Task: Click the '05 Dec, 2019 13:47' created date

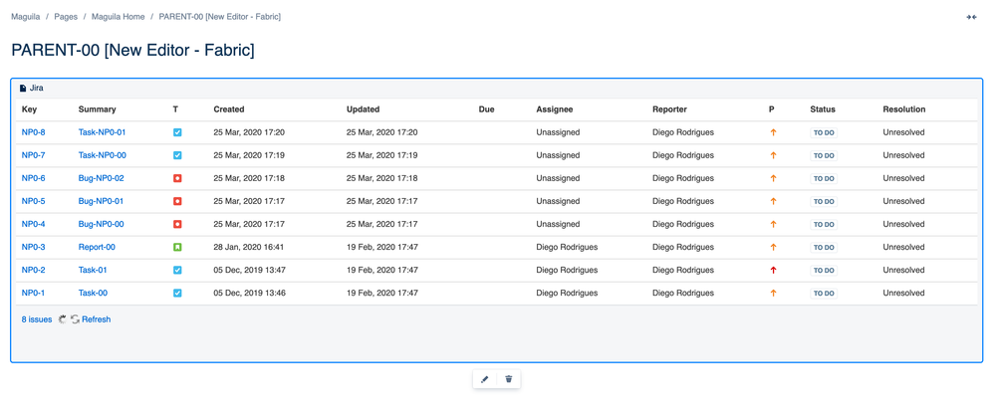Action: click(x=250, y=271)
